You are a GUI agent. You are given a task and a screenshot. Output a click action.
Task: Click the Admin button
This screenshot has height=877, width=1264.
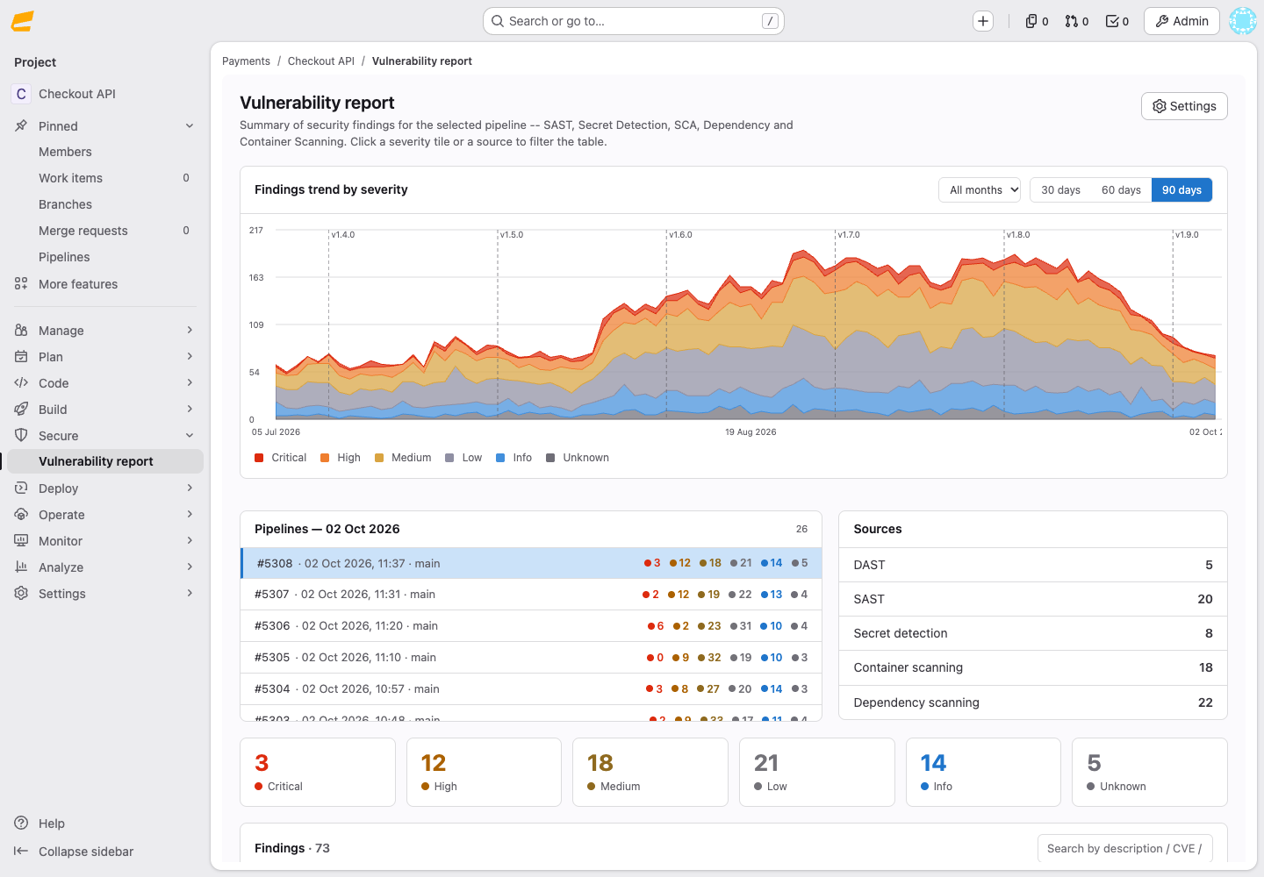pos(1181,21)
